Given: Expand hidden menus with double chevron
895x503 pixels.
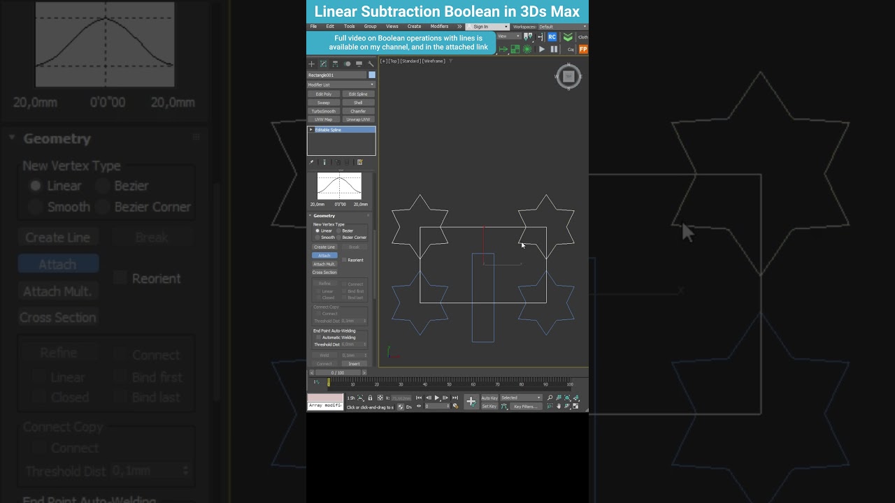Looking at the screenshot, I should point(459,27).
